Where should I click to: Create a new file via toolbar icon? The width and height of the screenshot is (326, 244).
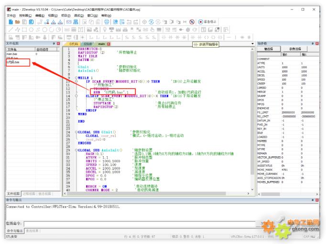[11, 22]
